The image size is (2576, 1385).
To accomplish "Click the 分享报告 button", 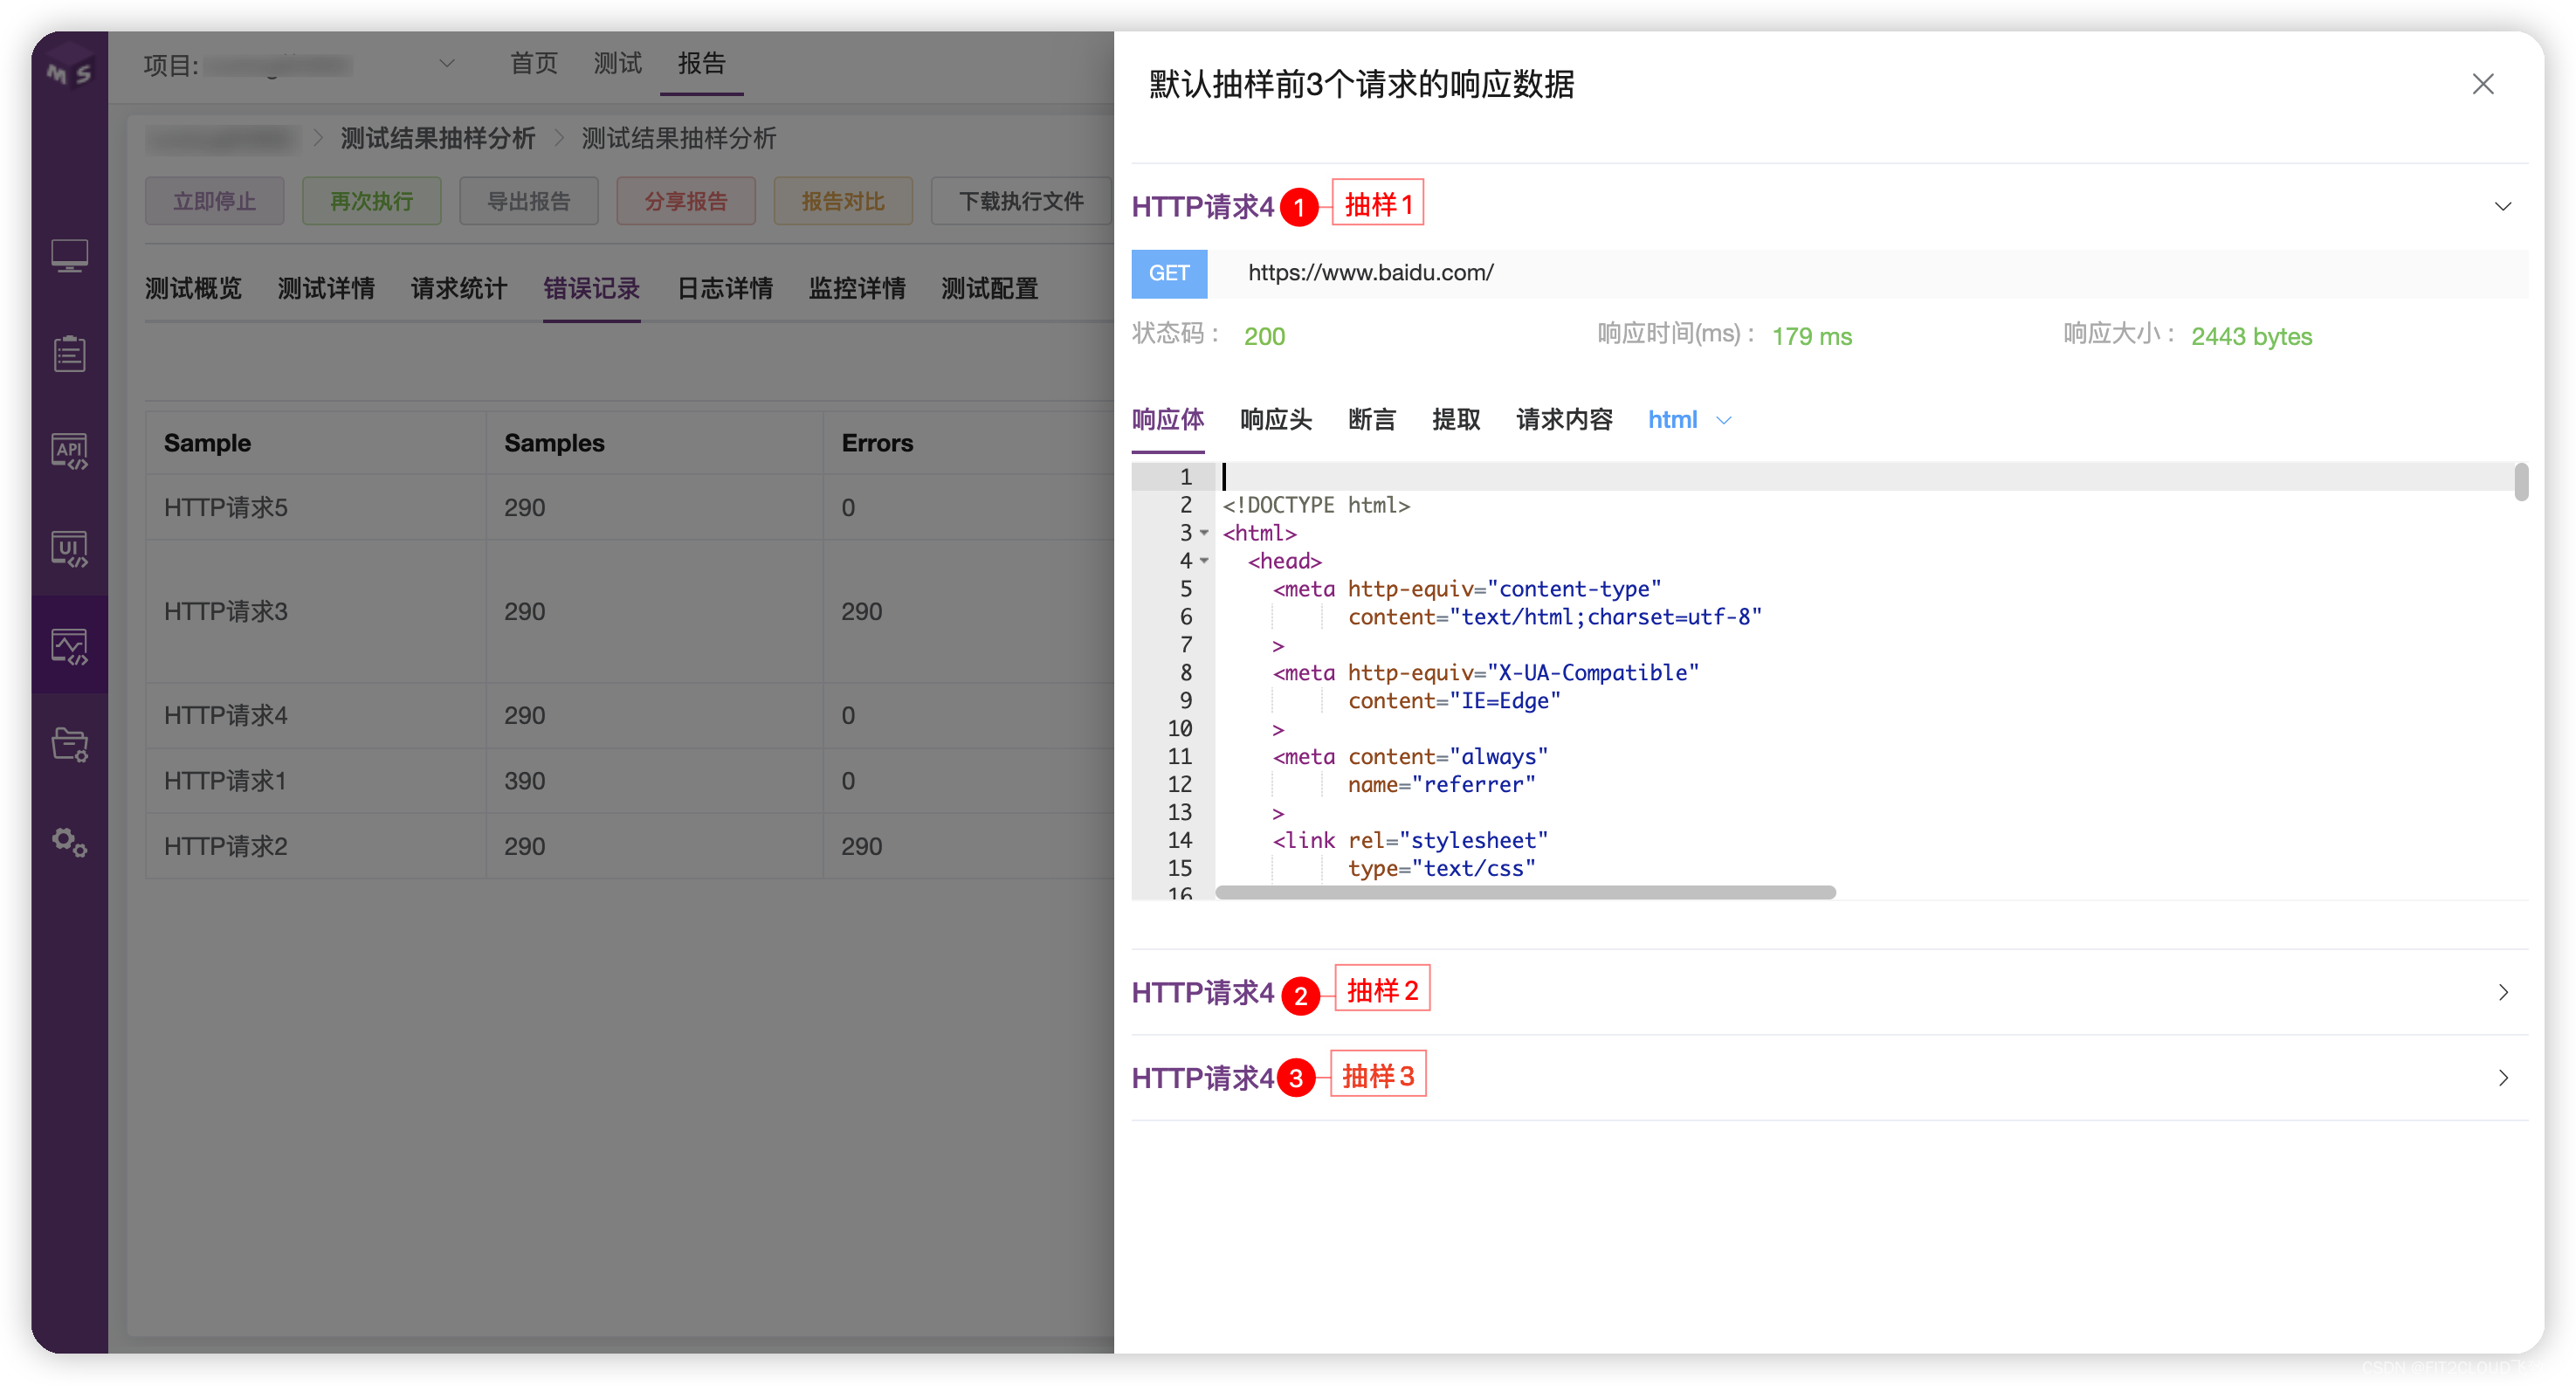I will click(685, 201).
